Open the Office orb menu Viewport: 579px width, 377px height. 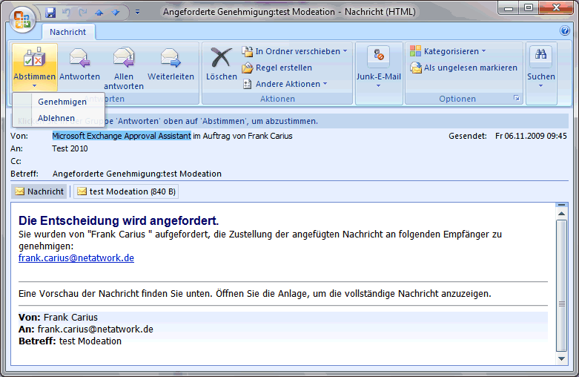[x=22, y=19]
